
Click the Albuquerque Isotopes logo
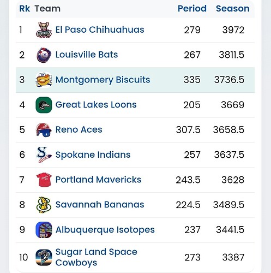[x=44, y=230]
